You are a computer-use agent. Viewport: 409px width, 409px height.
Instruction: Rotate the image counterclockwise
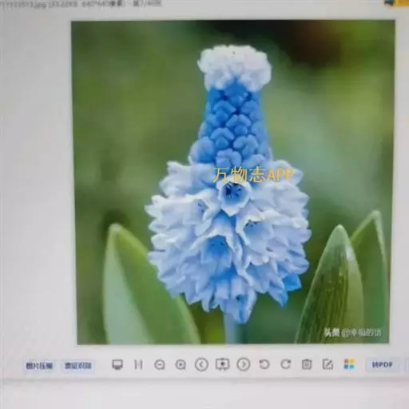264,364
